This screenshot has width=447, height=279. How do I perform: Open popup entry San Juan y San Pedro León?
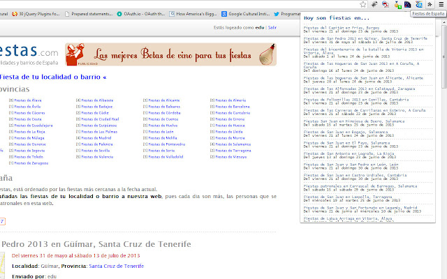[351, 165]
